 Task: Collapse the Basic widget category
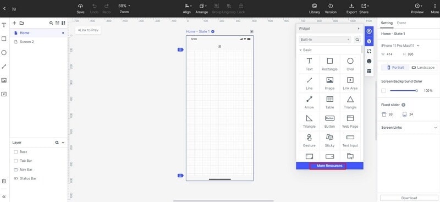point(300,50)
